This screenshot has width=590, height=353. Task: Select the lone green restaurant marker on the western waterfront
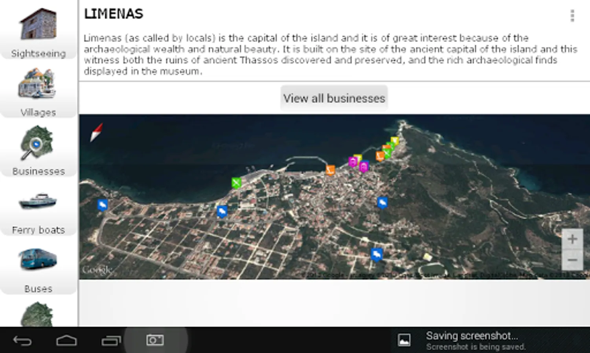pos(236,183)
